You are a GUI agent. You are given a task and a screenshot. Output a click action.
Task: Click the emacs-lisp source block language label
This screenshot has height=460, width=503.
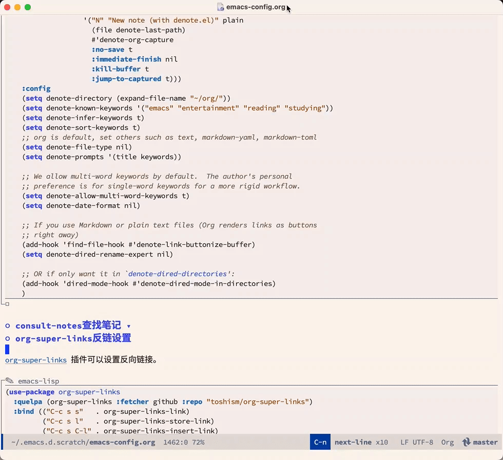38,381
